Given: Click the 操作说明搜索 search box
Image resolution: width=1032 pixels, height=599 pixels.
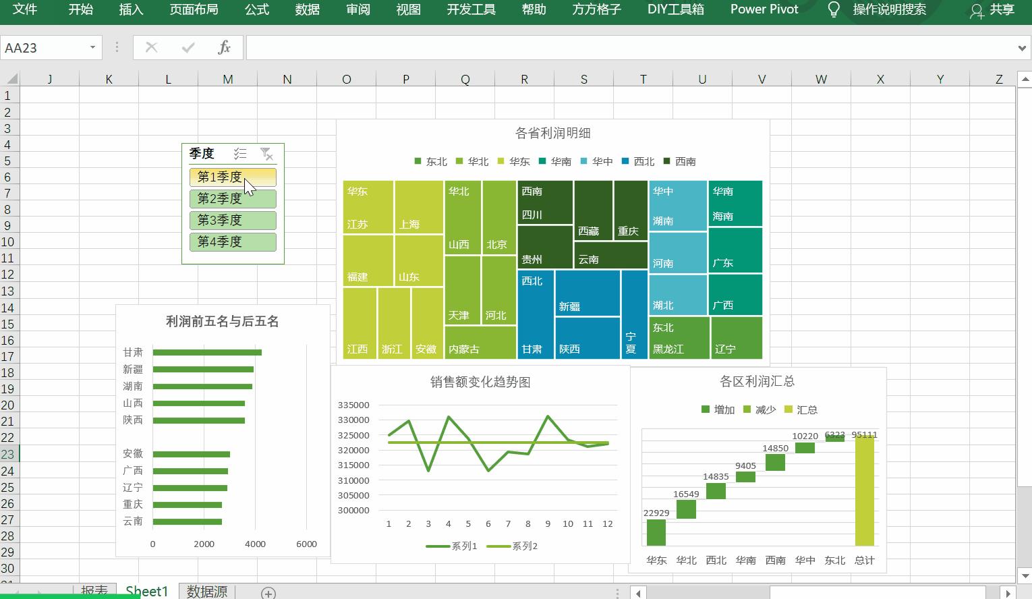Looking at the screenshot, I should (890, 9).
